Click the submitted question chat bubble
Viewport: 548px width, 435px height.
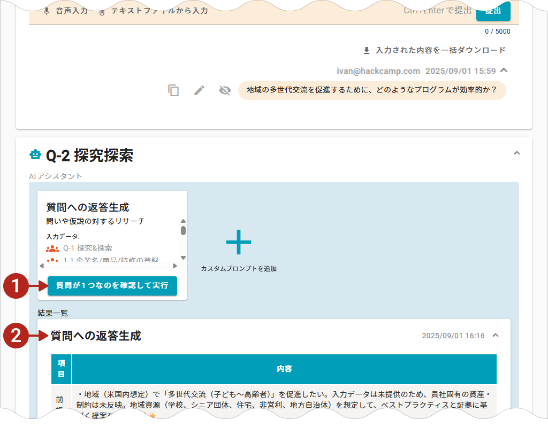[x=371, y=90]
